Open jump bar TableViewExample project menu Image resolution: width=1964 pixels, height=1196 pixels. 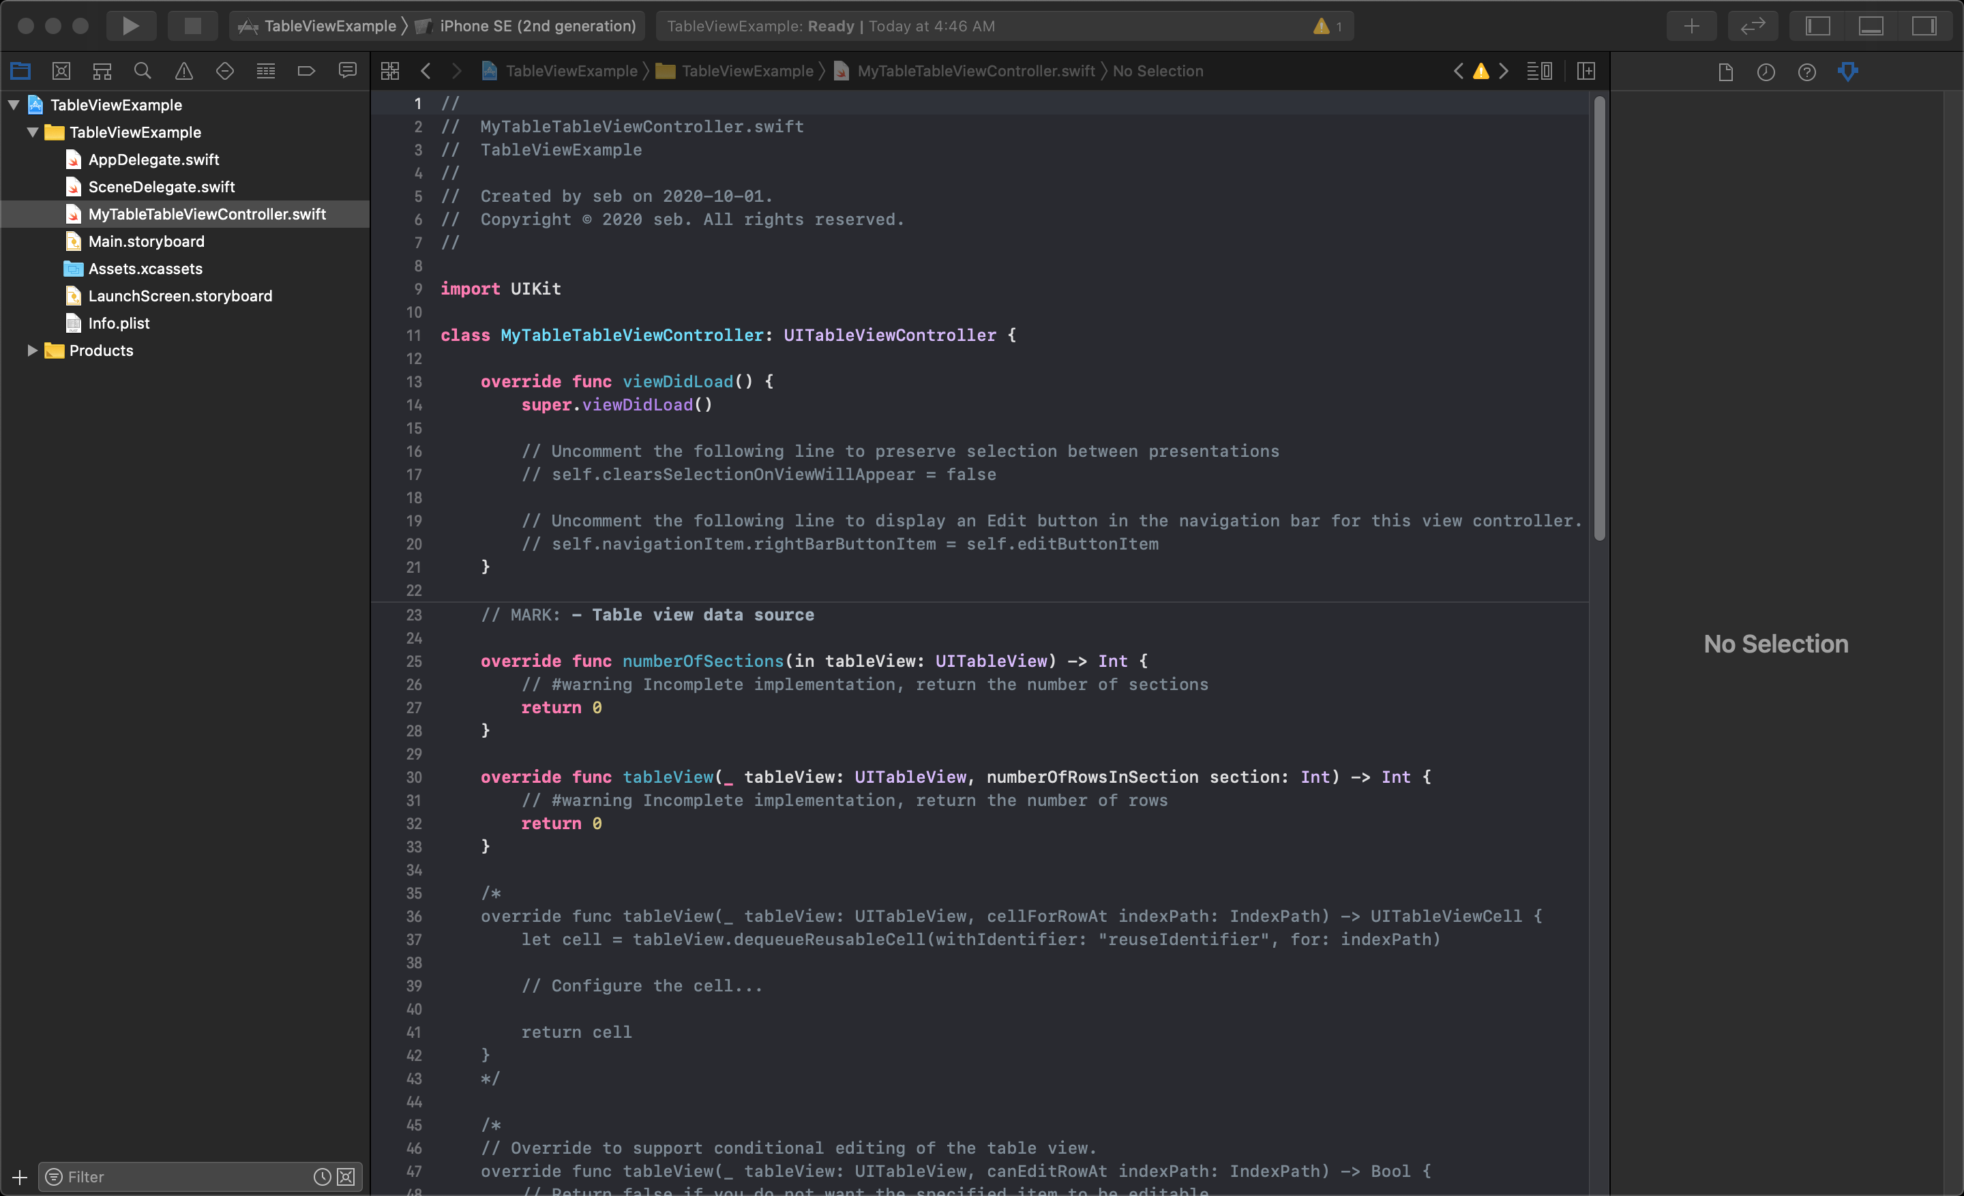(560, 71)
